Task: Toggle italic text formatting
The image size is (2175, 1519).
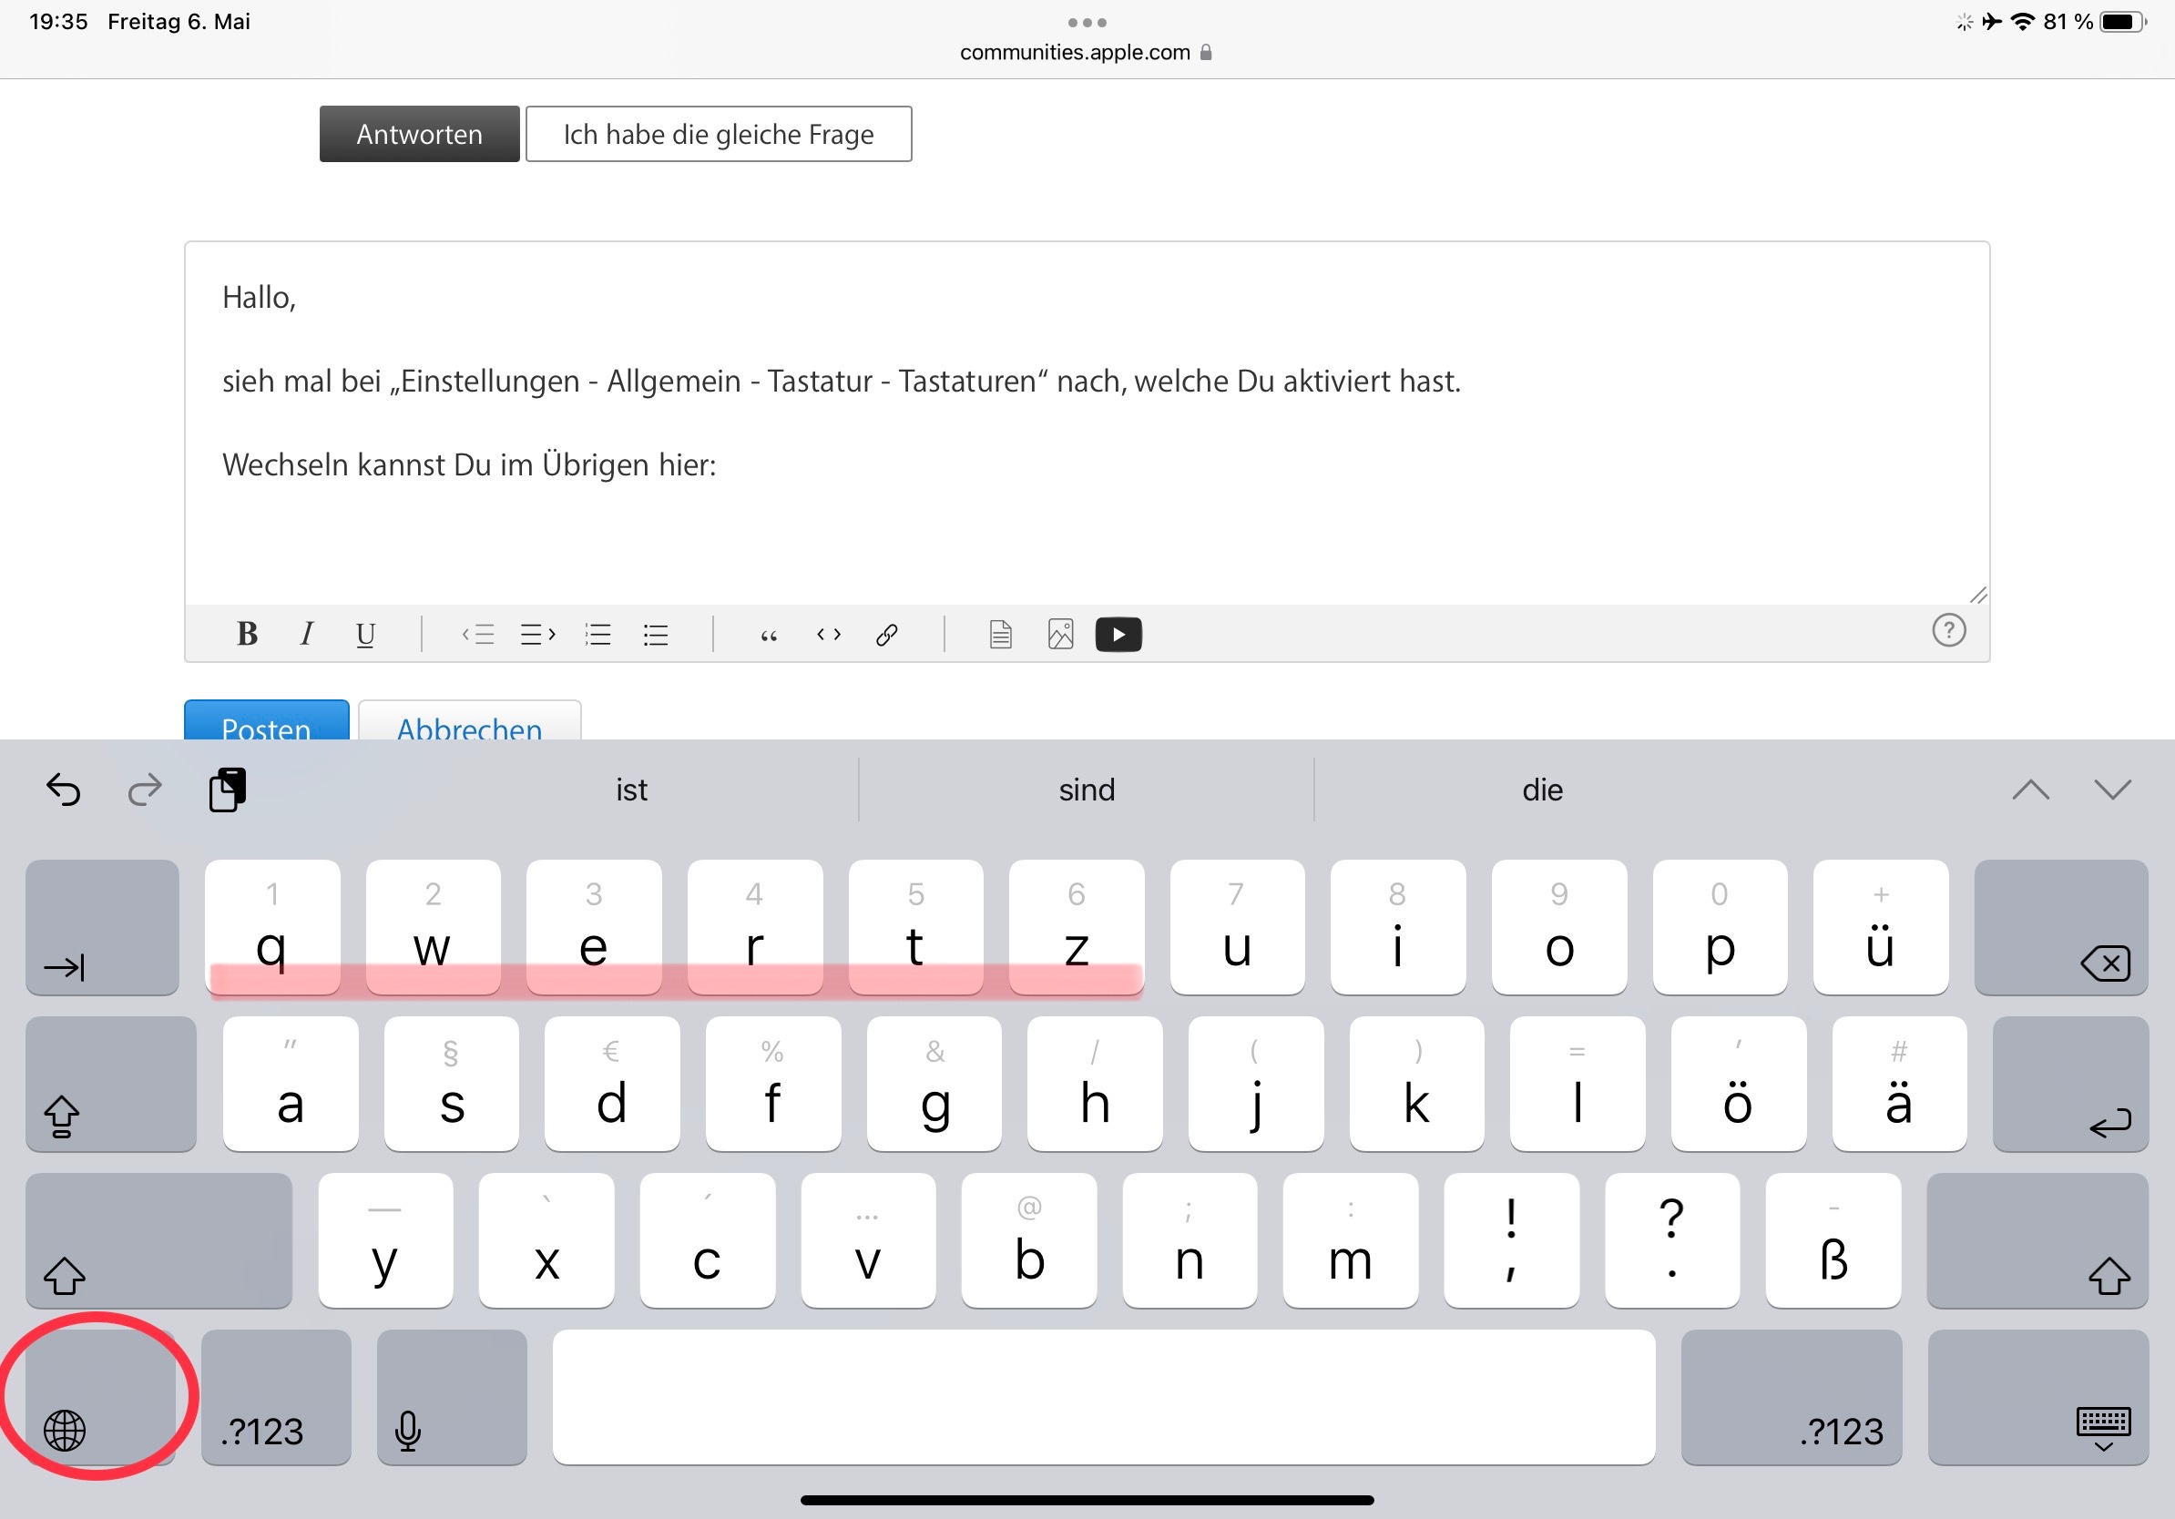Action: click(x=306, y=634)
